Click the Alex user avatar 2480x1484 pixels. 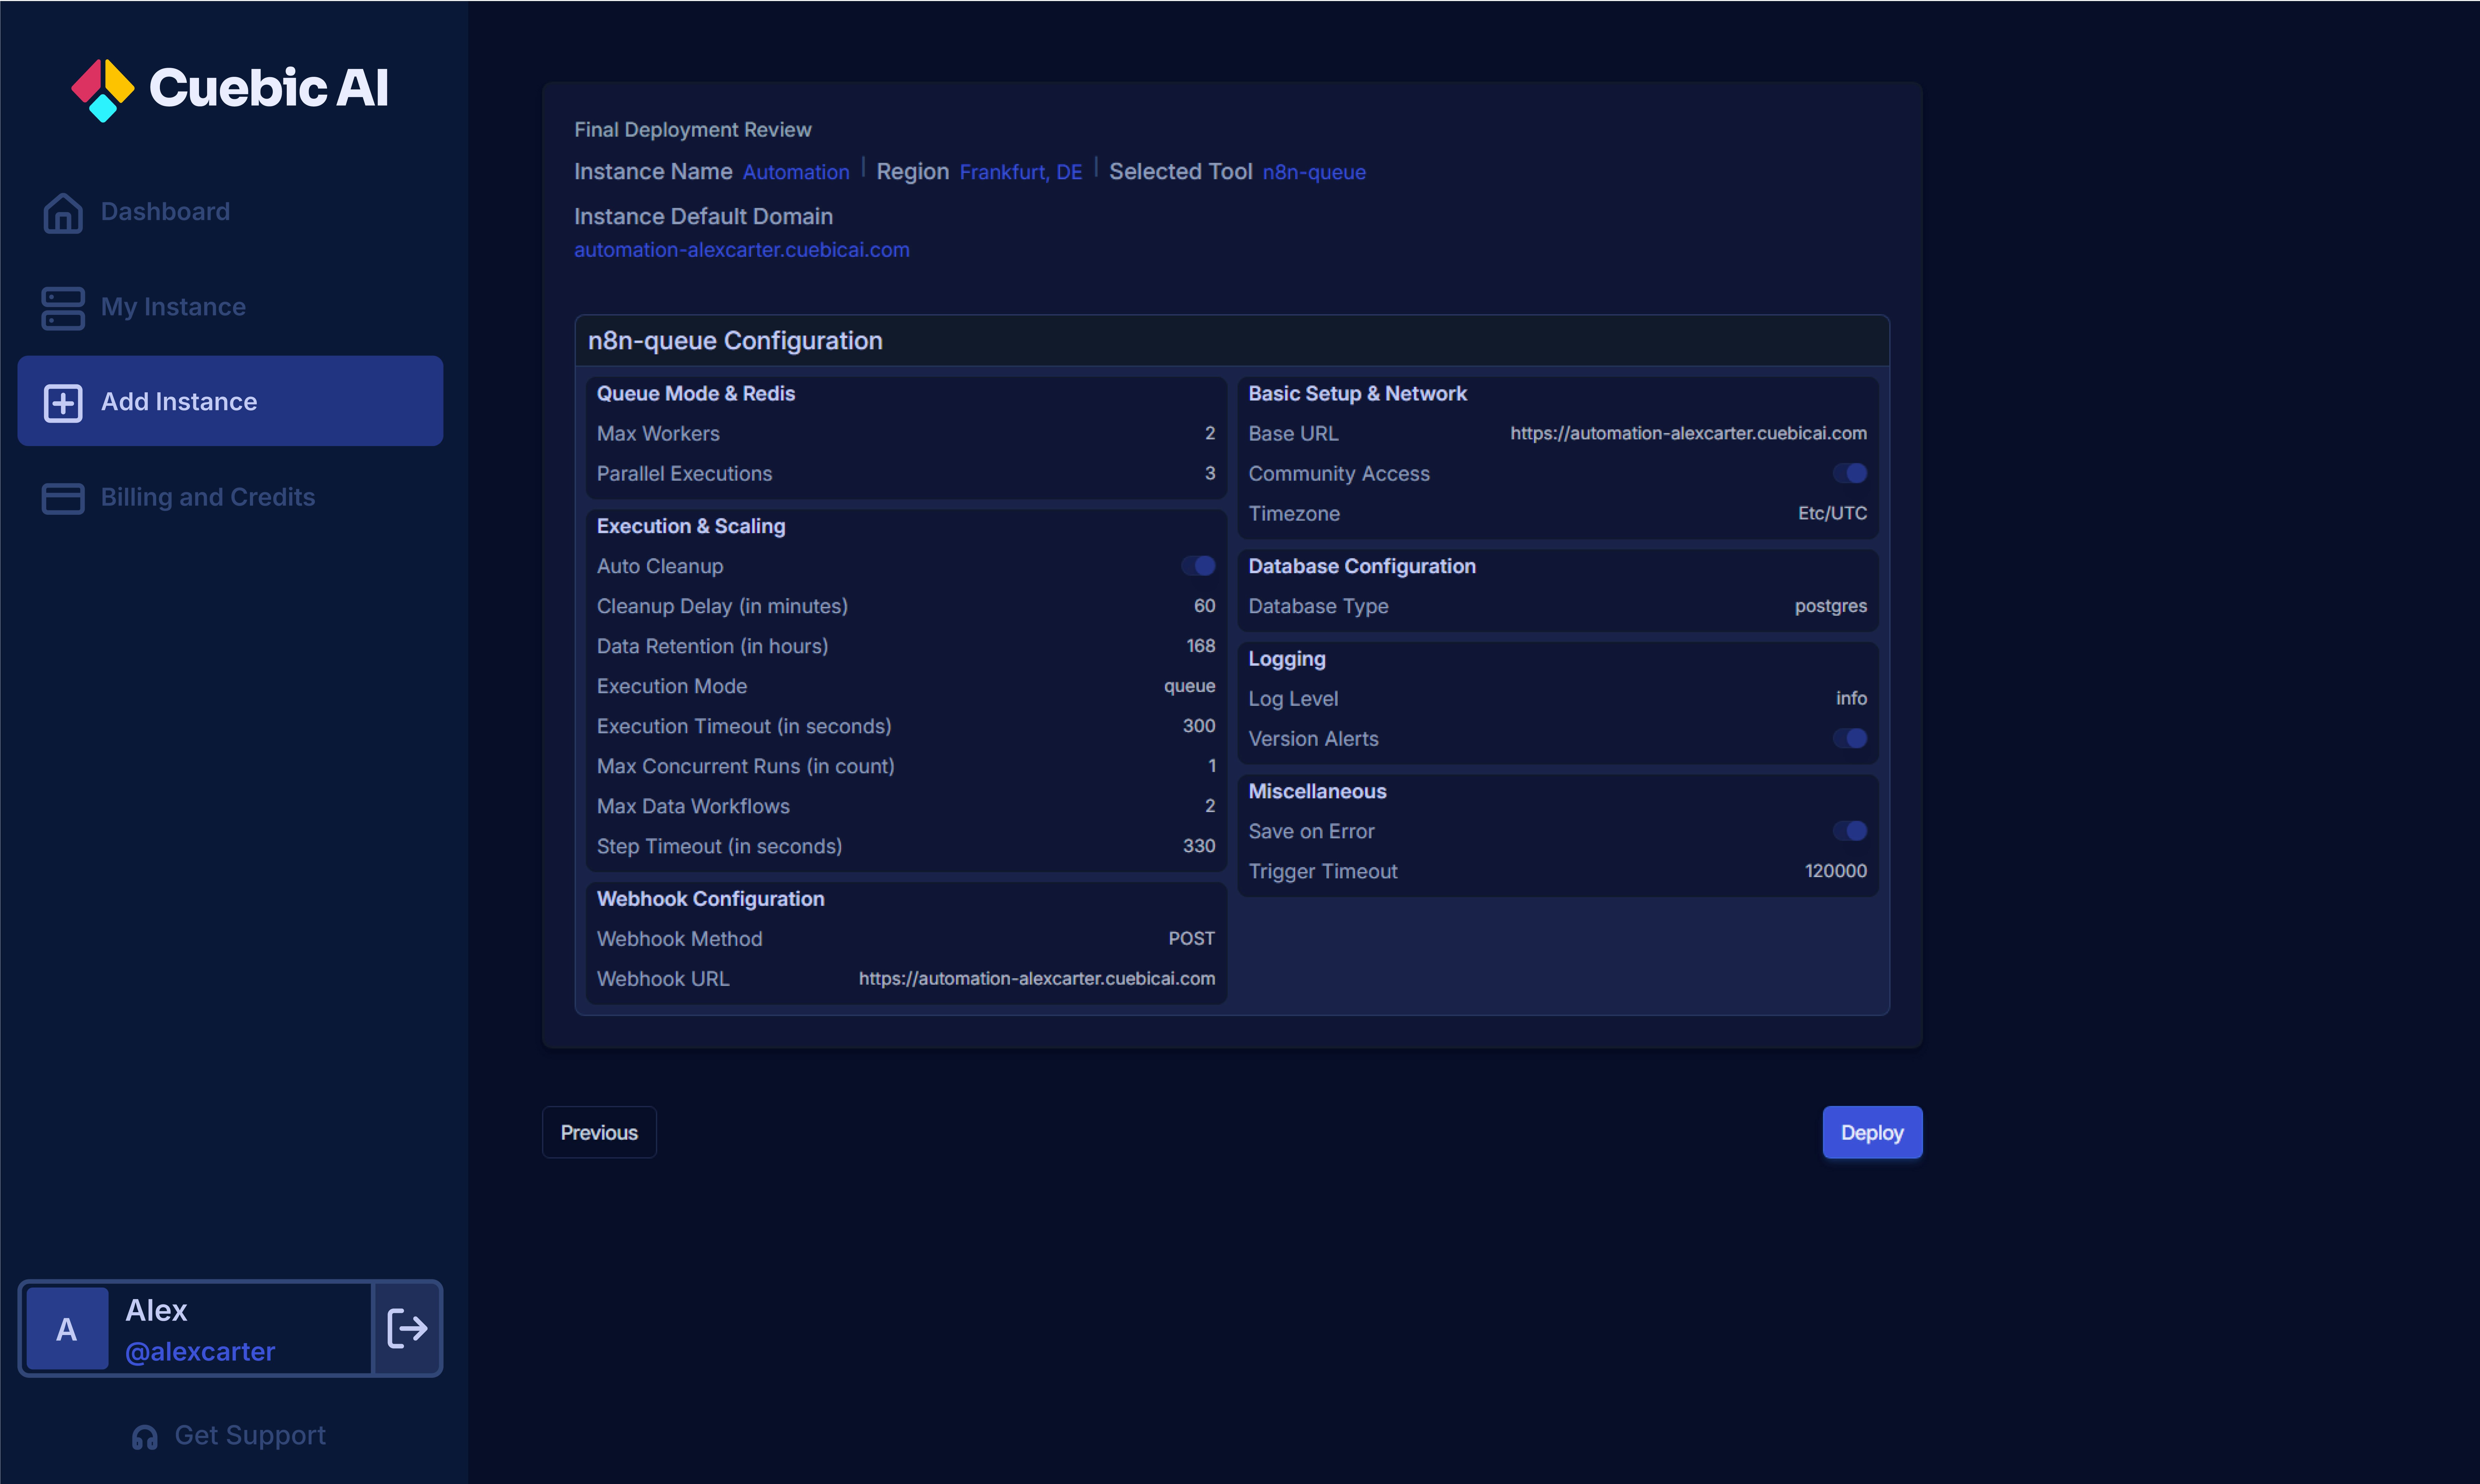pos(67,1329)
